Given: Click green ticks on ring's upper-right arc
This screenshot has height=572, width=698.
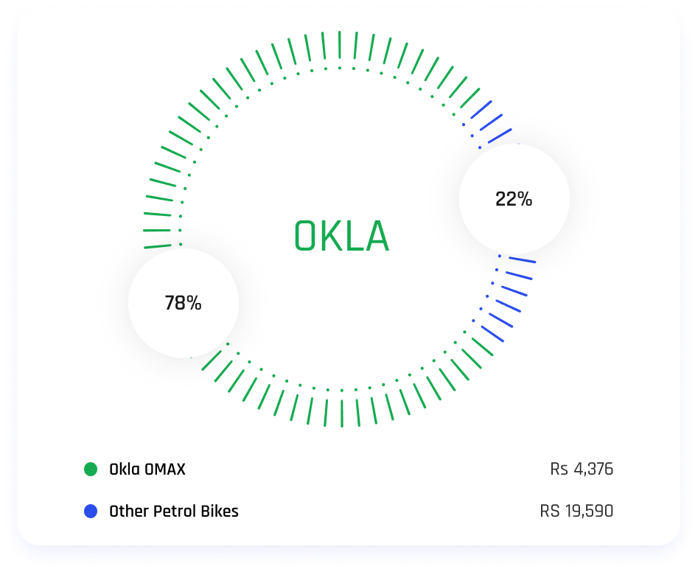Looking at the screenshot, I should click(x=442, y=75).
